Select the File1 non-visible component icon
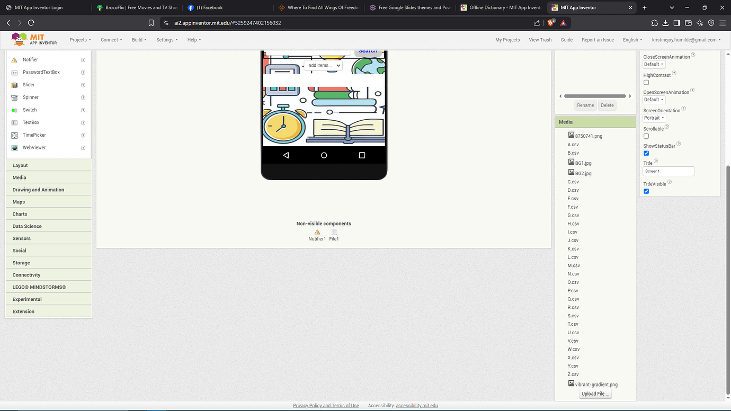Image resolution: width=731 pixels, height=411 pixels. [334, 232]
